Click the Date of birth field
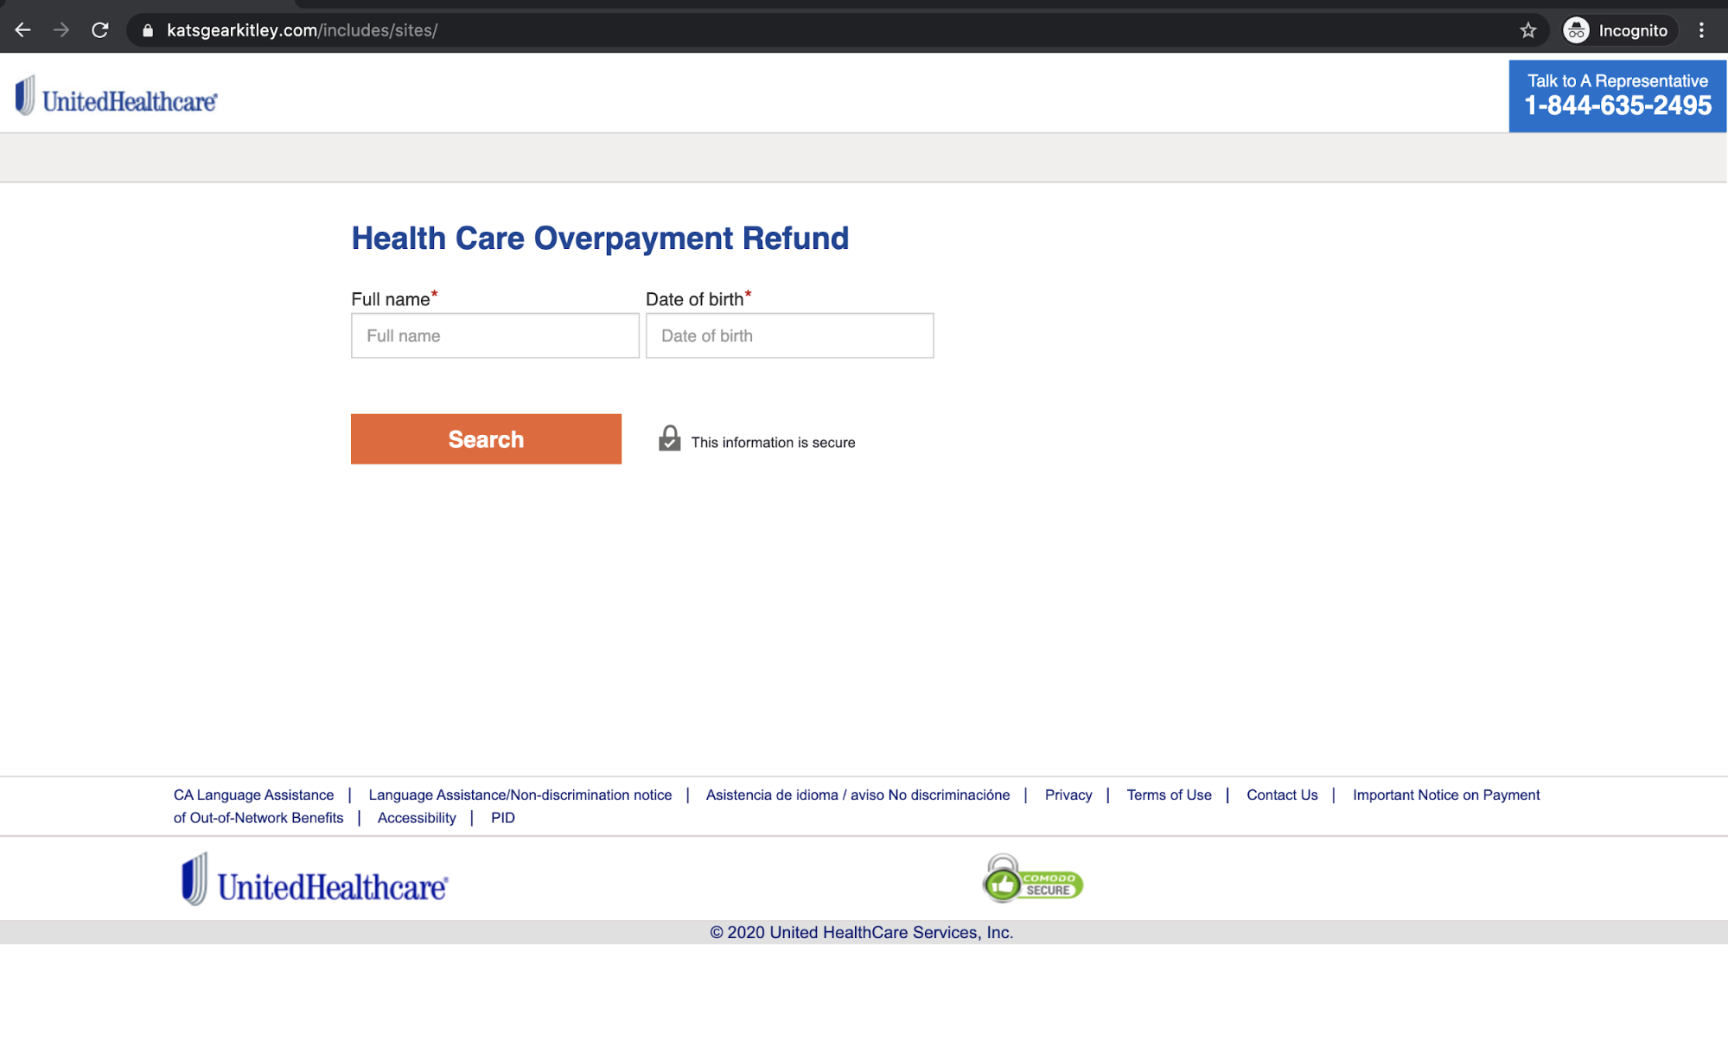 (788, 335)
